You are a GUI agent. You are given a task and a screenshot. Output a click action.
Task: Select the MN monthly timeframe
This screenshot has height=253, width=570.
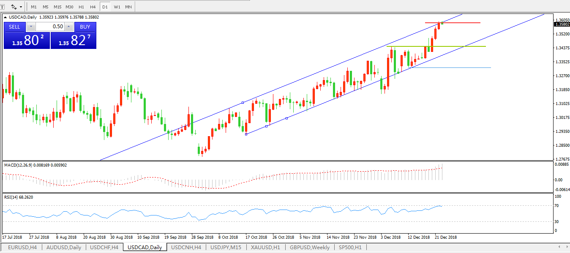coord(128,7)
